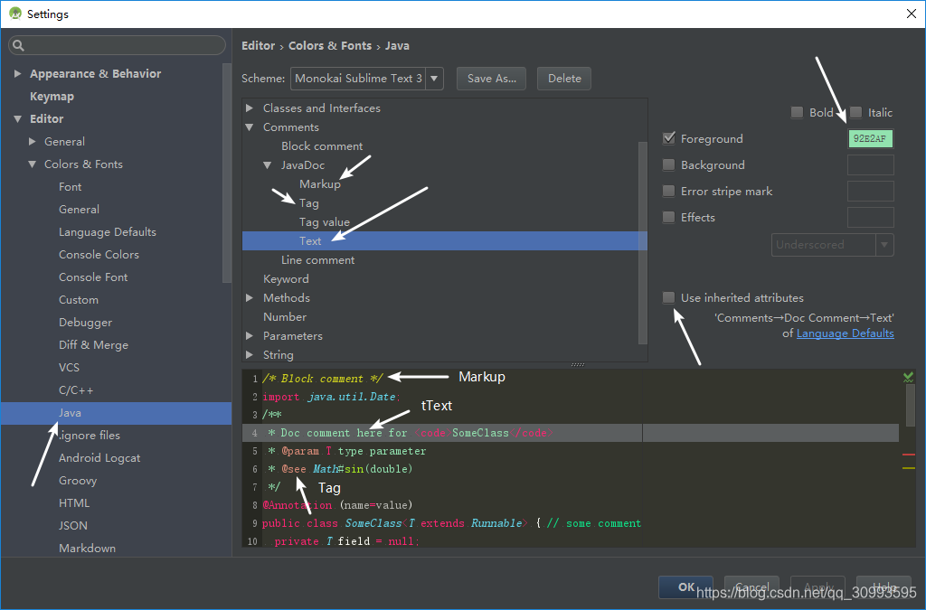Image resolution: width=926 pixels, height=610 pixels.
Task: Click the Foreground color swatch 92E2AF
Action: [x=871, y=138]
